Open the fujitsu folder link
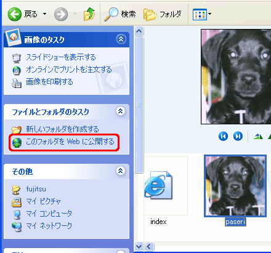This screenshot has height=253, width=271. [x=36, y=189]
